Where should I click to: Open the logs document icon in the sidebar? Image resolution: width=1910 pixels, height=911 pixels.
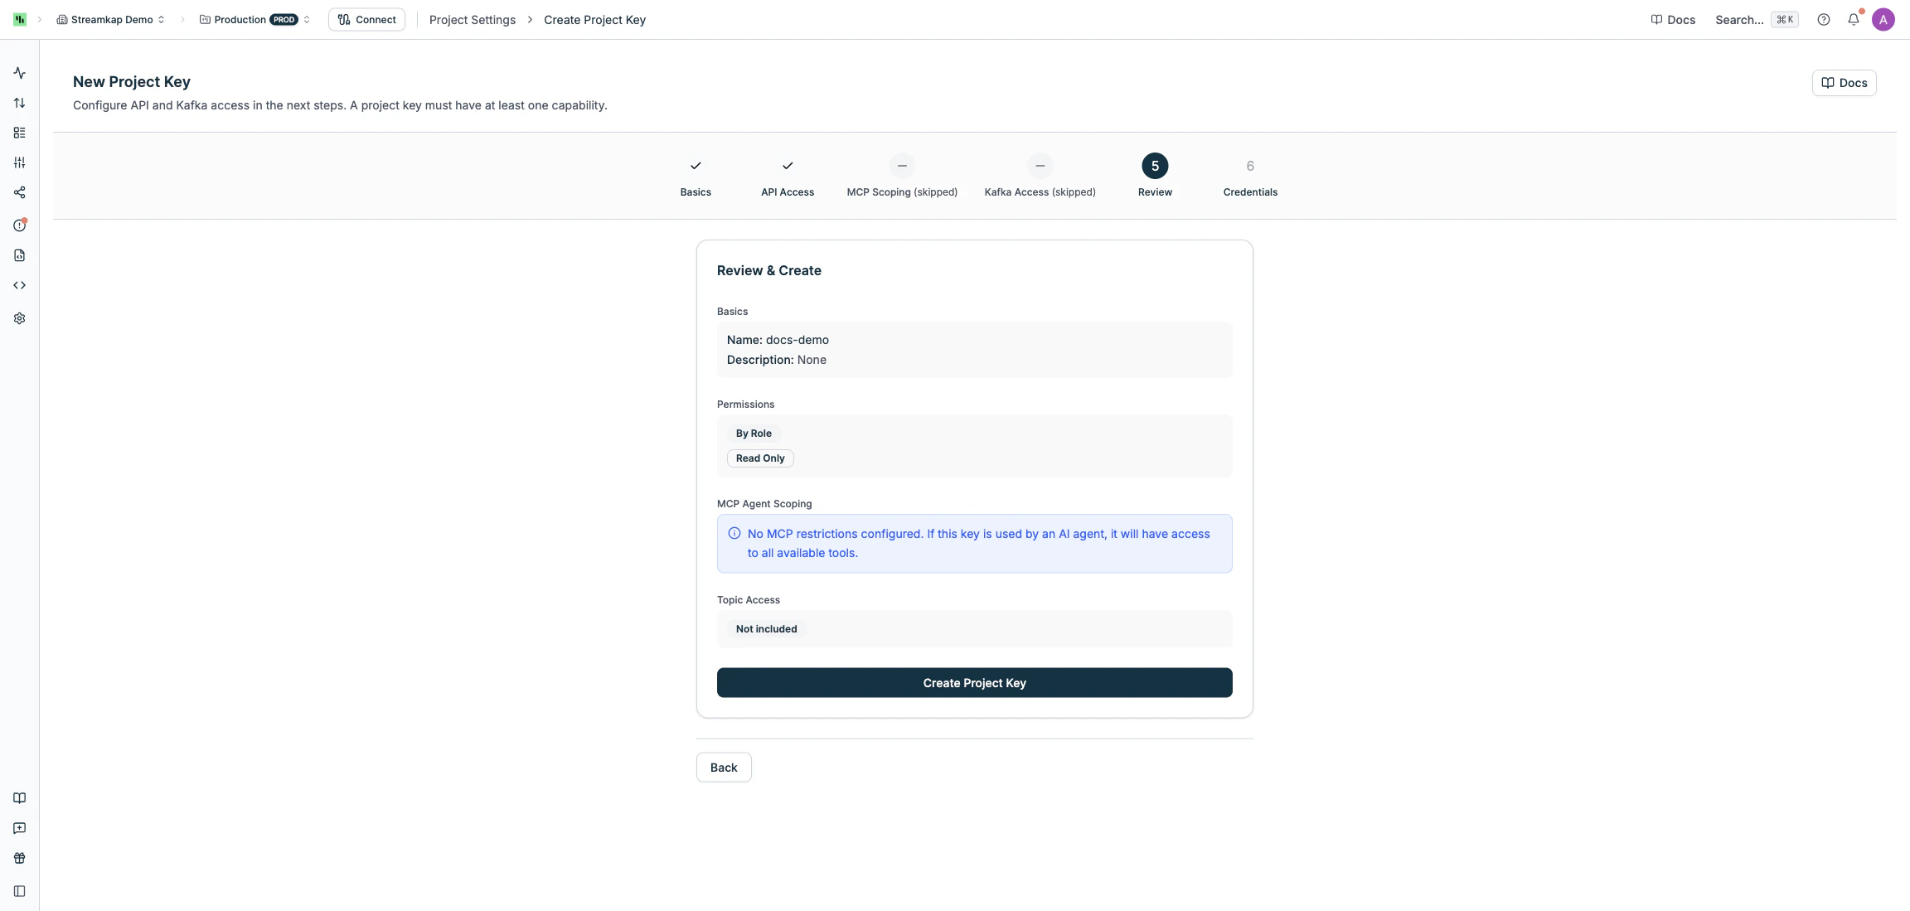coord(19,255)
